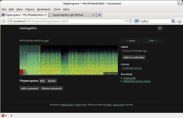Reload the page

pos(130,21)
